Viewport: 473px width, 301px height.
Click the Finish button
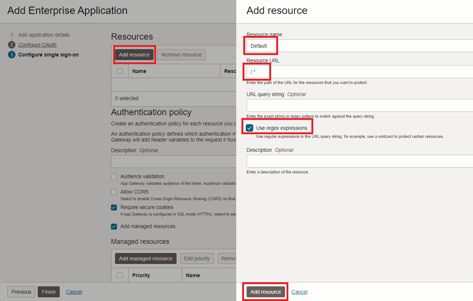(49, 292)
